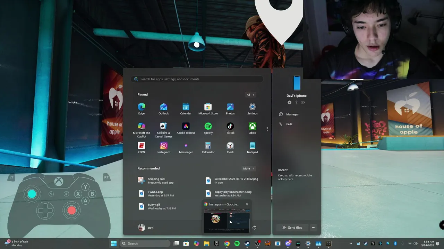Click the power button in Start menu
This screenshot has width=444, height=249.
(x=254, y=228)
